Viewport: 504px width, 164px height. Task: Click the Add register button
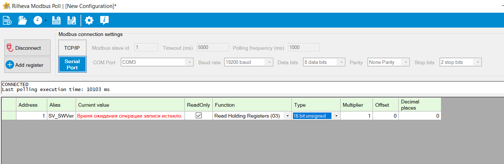pos(28,65)
